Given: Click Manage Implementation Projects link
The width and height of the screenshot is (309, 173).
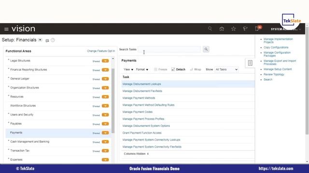Looking at the screenshot, I should click(278, 40).
